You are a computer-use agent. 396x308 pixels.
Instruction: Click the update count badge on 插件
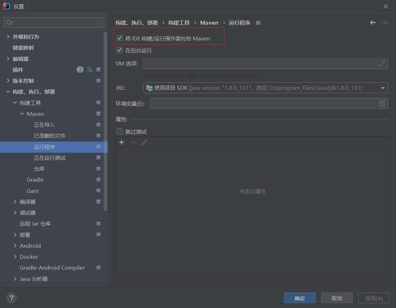[x=80, y=70]
